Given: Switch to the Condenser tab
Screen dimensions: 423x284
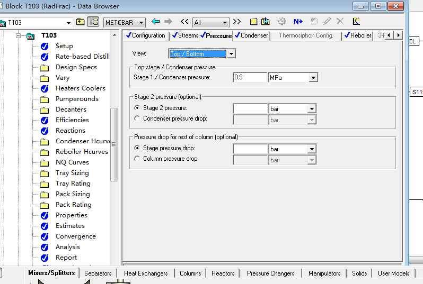Looking at the screenshot, I should (251, 35).
